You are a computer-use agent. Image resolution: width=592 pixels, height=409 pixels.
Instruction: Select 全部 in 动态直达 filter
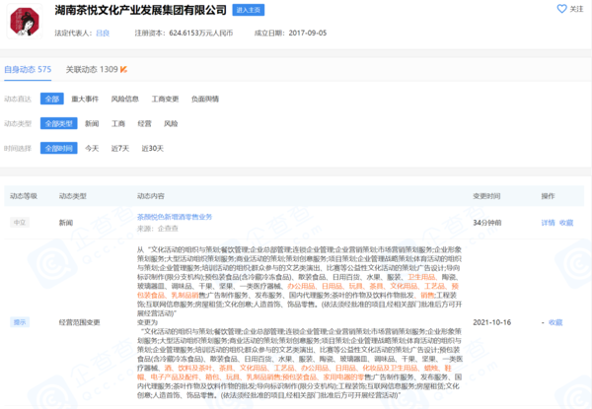(x=52, y=99)
